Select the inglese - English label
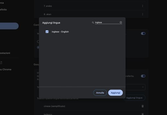 tap(60, 32)
